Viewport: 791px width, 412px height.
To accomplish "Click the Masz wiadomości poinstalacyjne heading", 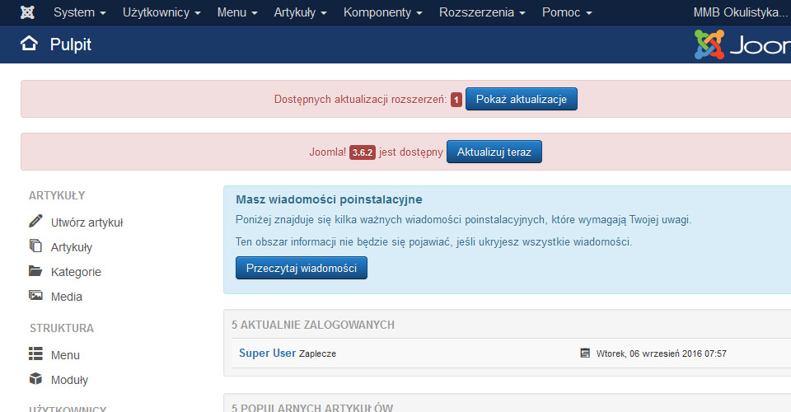I will (329, 199).
